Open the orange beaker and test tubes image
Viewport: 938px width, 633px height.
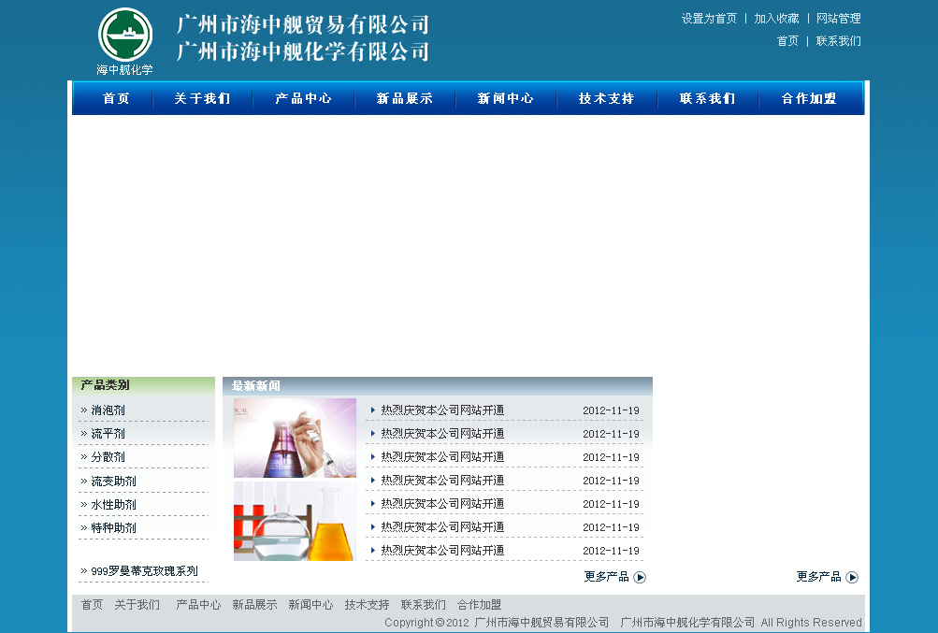click(295, 522)
